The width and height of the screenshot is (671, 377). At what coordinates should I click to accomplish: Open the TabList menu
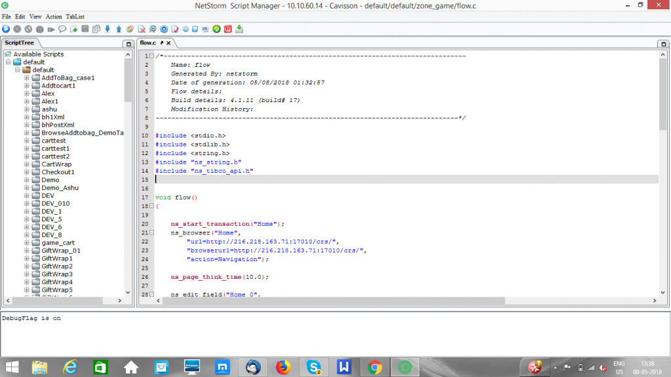click(75, 16)
